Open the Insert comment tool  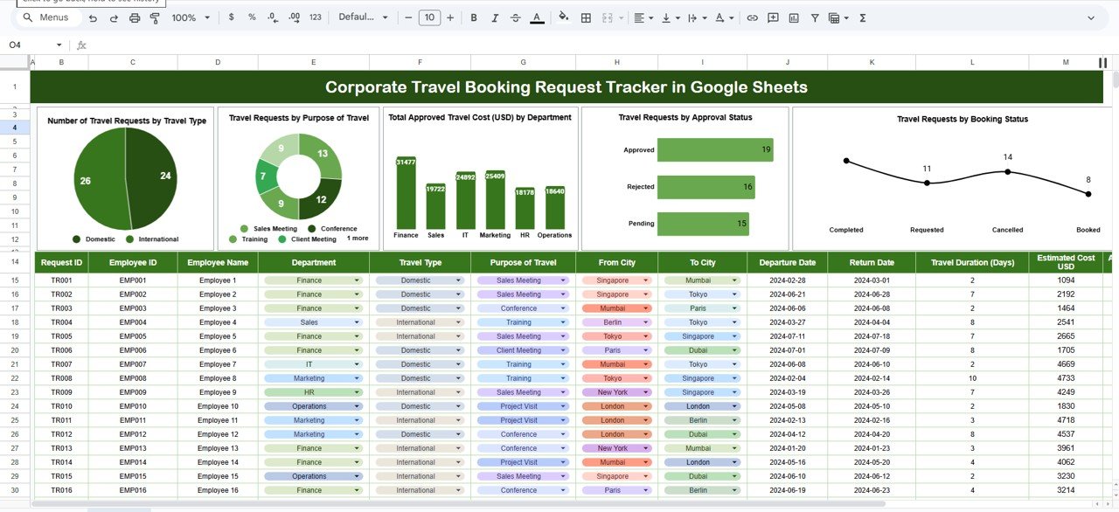click(x=773, y=17)
